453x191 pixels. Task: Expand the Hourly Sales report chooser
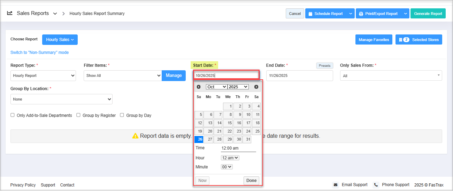tap(60, 40)
